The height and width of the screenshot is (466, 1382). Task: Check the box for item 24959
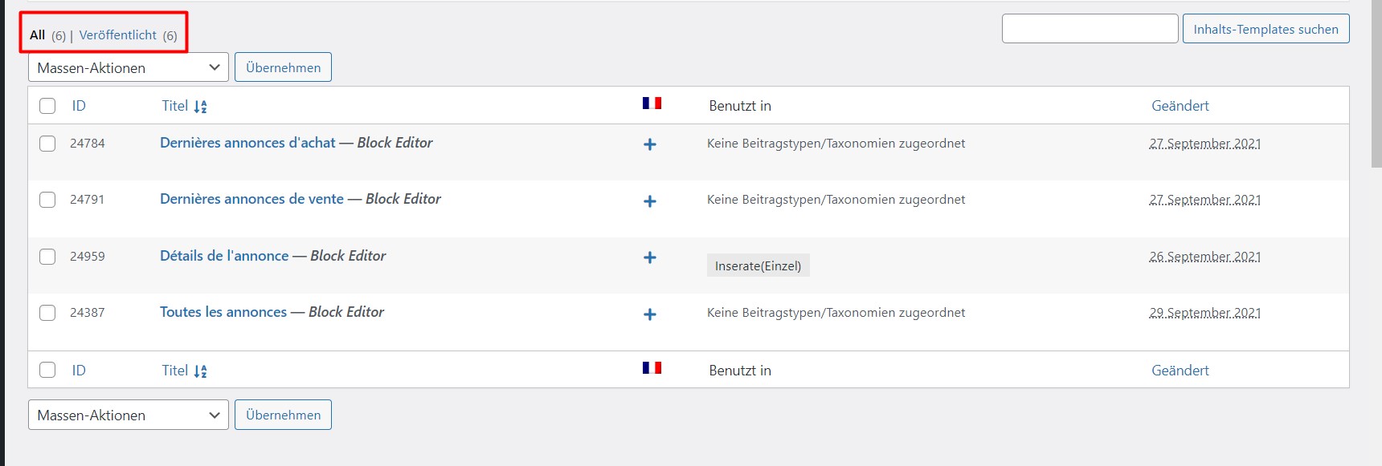point(47,257)
